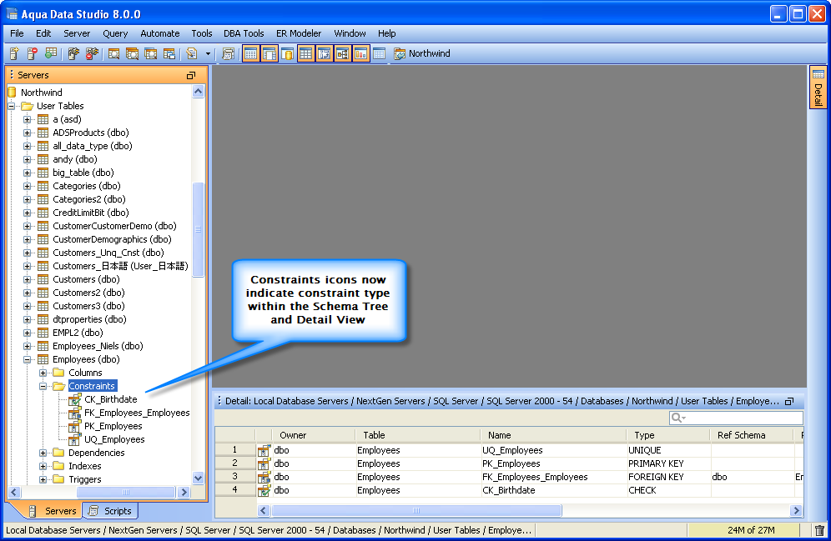Toggle the highlighted window button with sliders symbol

324,53
